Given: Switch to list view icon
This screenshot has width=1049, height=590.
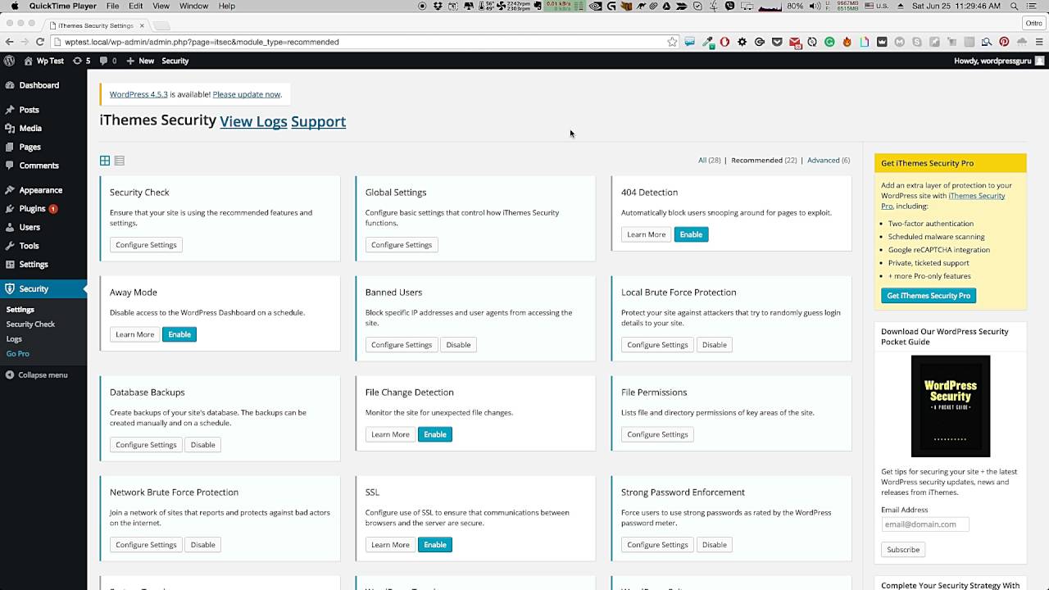Looking at the screenshot, I should pyautogui.click(x=120, y=161).
